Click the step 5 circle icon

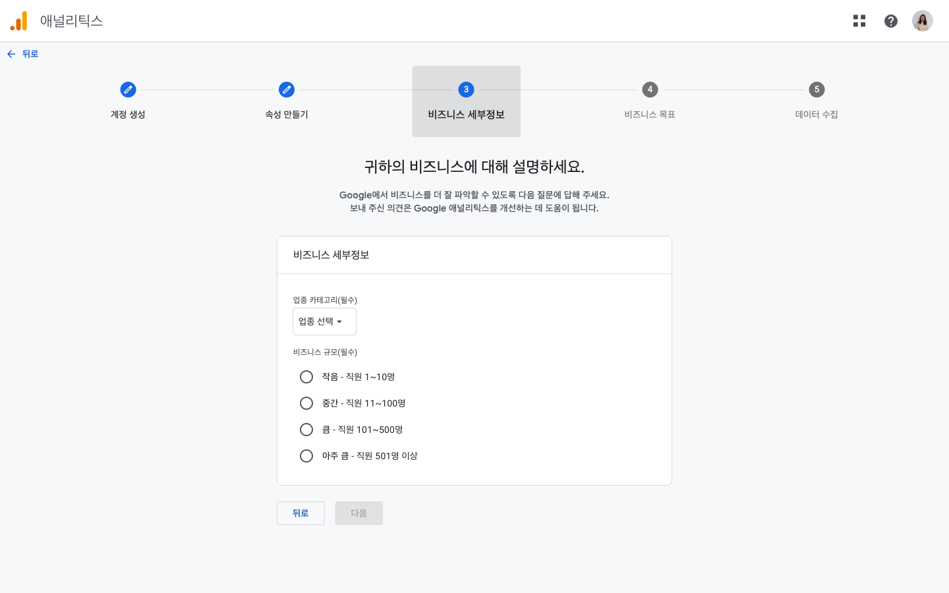(817, 90)
